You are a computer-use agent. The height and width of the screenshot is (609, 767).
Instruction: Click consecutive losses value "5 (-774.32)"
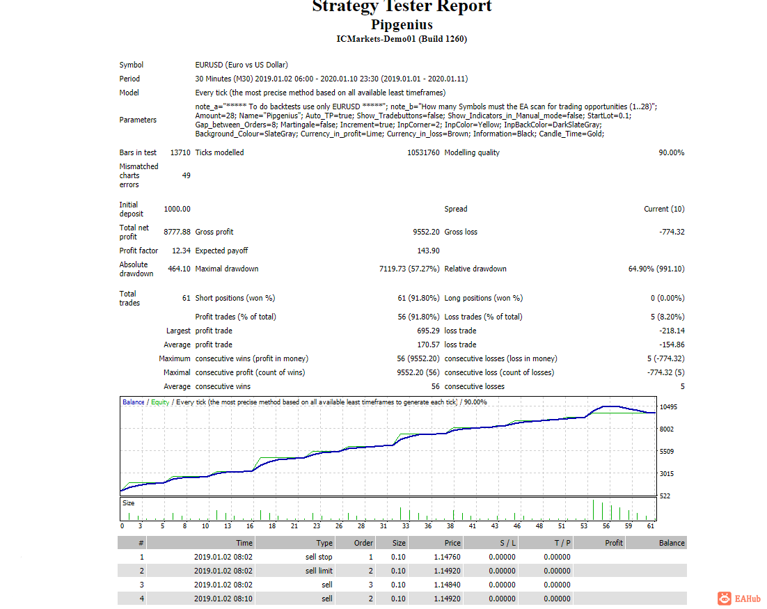(666, 358)
